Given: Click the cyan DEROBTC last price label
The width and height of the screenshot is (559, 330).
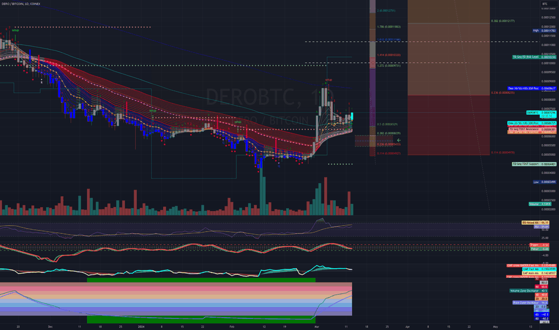Looking at the screenshot, I should tap(541, 113).
